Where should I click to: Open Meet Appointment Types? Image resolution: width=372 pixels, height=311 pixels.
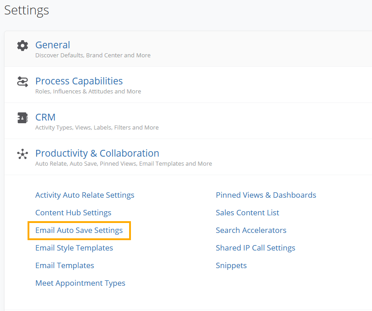click(80, 283)
